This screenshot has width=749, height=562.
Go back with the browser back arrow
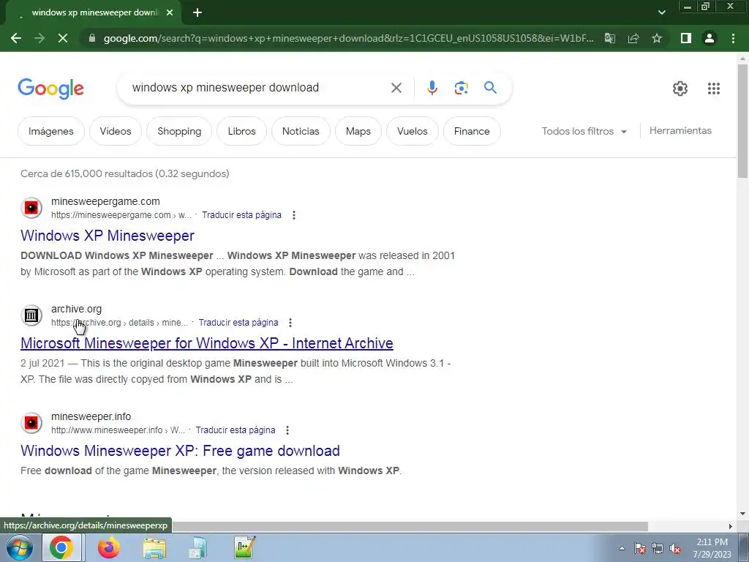point(16,38)
